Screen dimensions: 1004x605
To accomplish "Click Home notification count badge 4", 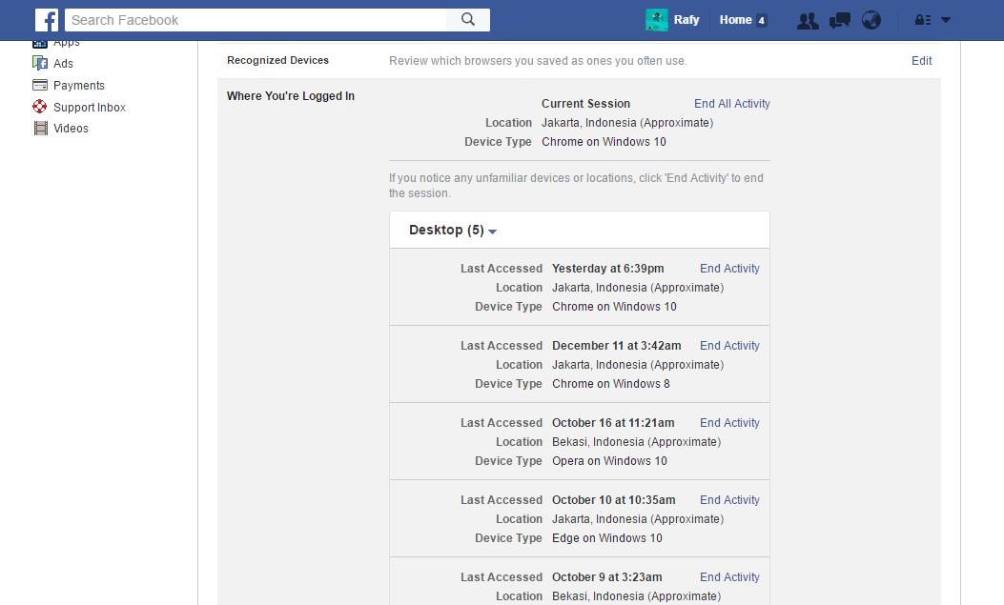I will pyautogui.click(x=761, y=20).
